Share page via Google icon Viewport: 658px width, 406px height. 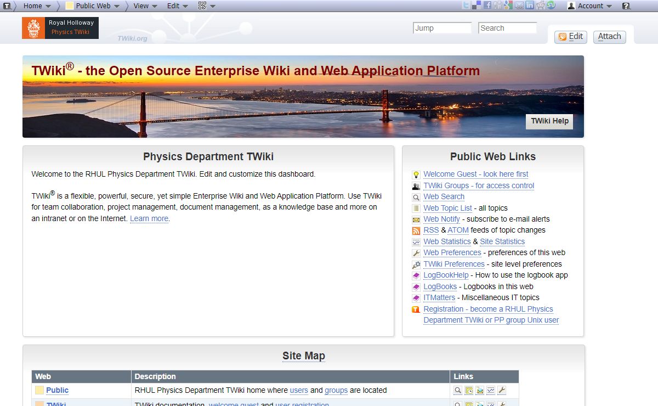click(x=508, y=5)
